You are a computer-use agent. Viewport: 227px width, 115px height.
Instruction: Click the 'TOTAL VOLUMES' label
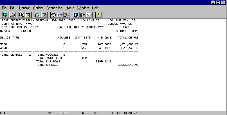coord(47,55)
